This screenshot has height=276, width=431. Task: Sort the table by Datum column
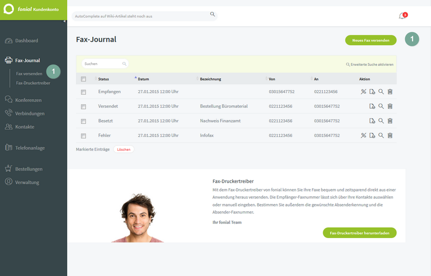point(143,79)
